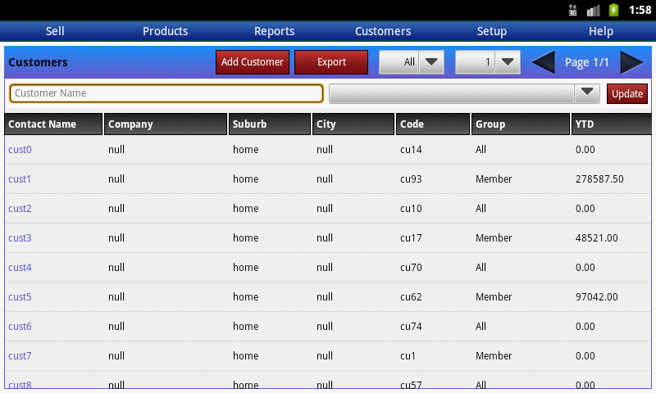The height and width of the screenshot is (393, 656).
Task: Sort by YTD column header
Action: [611, 124]
